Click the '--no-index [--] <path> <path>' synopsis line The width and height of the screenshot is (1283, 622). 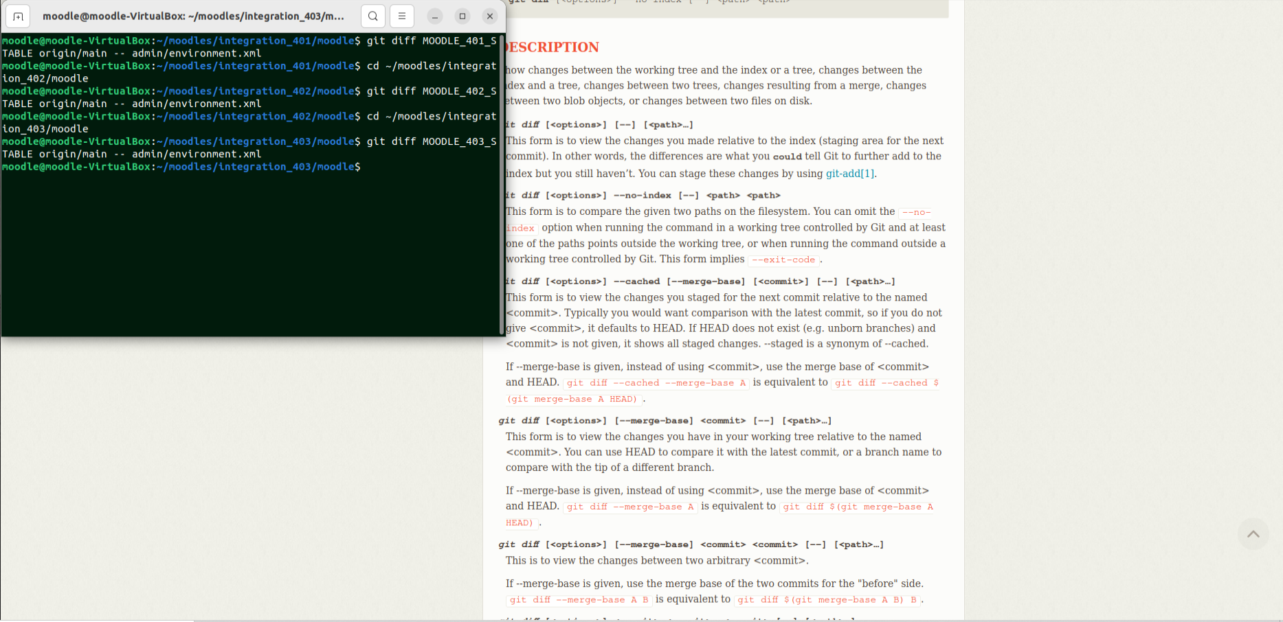click(x=643, y=196)
